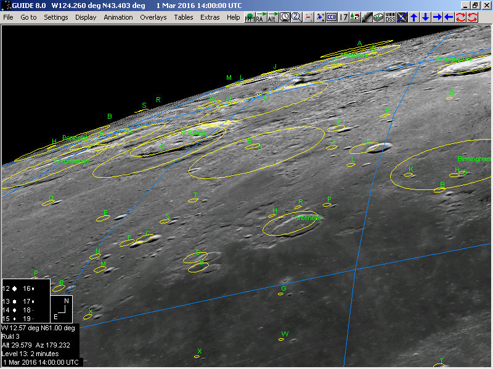Pan the view up with blue arrow

pyautogui.click(x=414, y=17)
